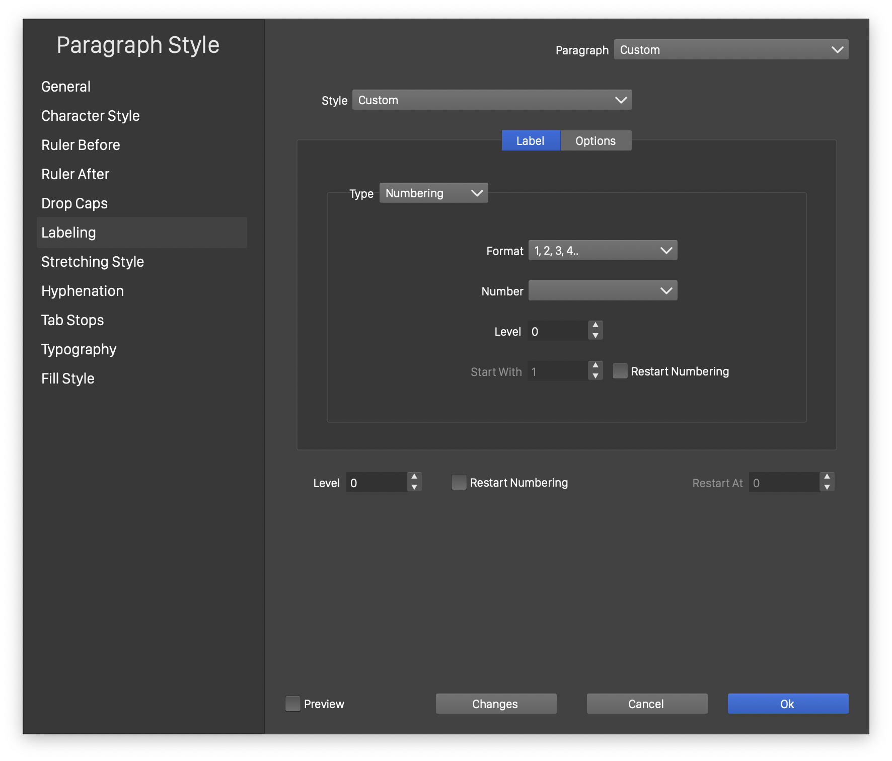The image size is (892, 761).
Task: Decrease the bottom Level stepper value
Action: [414, 487]
